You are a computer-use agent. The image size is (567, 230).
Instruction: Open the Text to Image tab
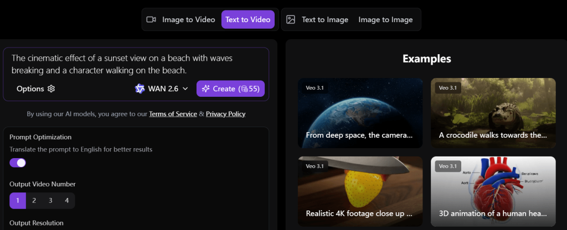[x=324, y=19]
